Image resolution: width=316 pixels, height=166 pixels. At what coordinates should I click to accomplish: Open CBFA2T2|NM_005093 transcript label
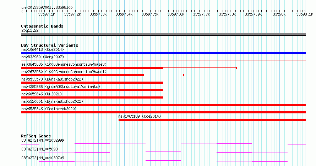39,149
